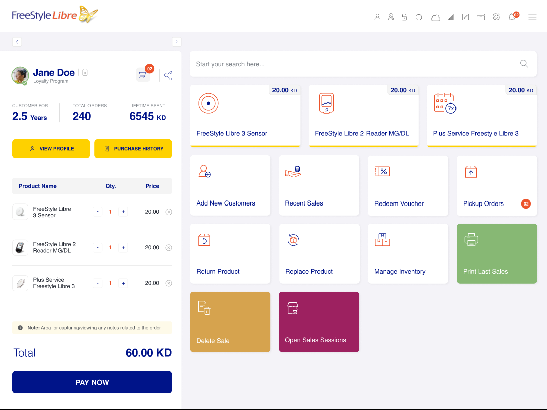Open Redeem Voucher tile
547x410 pixels.
coord(408,185)
